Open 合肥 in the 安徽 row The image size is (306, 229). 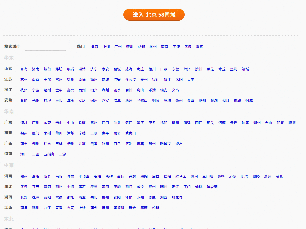24,100
